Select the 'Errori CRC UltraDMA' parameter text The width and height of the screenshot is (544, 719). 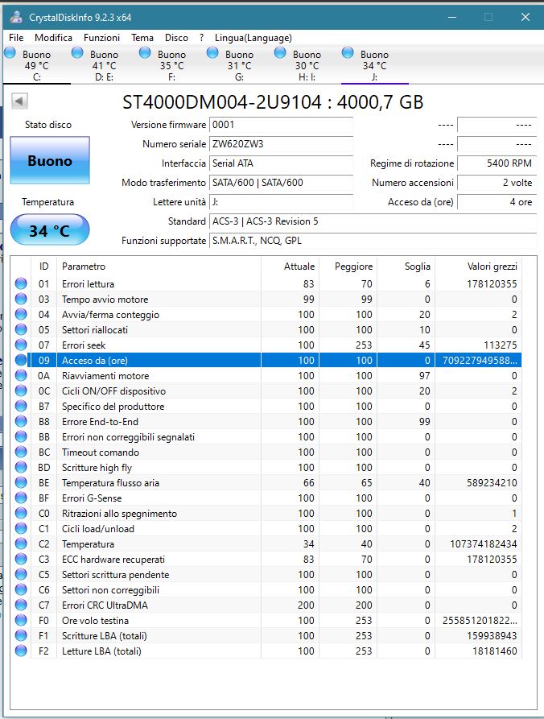pyautogui.click(x=105, y=605)
